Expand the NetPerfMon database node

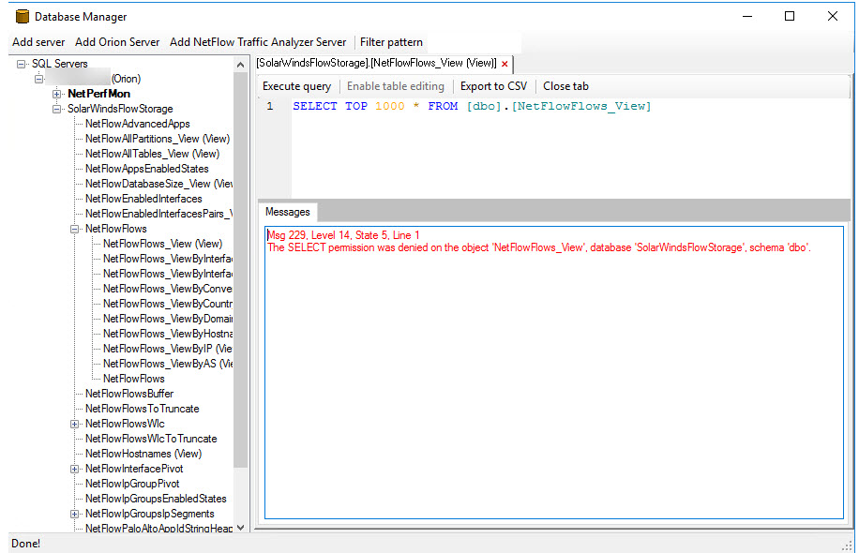click(57, 94)
